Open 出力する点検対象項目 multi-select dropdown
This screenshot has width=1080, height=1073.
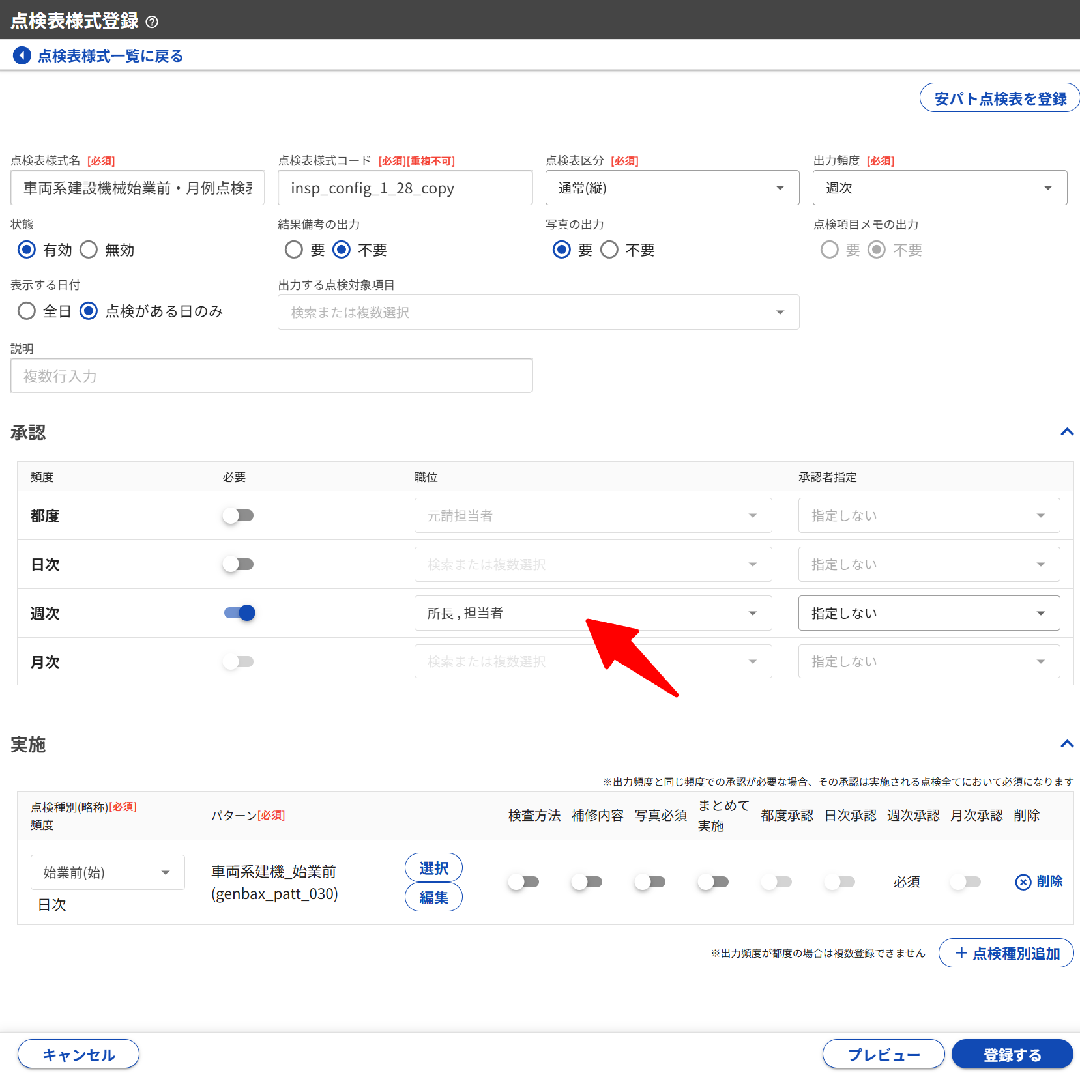[538, 312]
